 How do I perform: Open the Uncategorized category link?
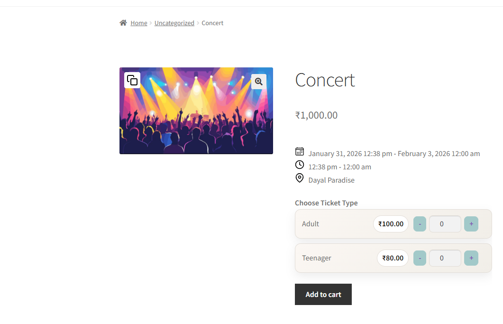pyautogui.click(x=174, y=22)
